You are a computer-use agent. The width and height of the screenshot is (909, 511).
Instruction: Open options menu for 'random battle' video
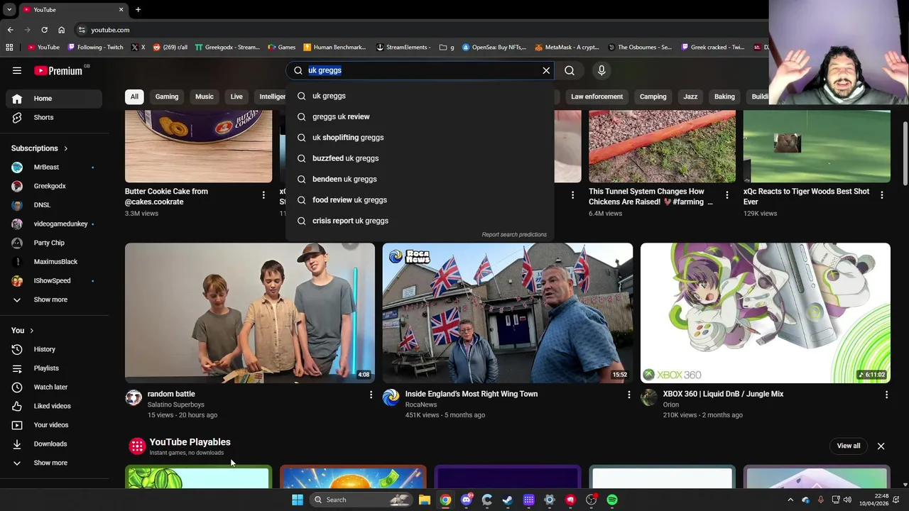coord(371,395)
